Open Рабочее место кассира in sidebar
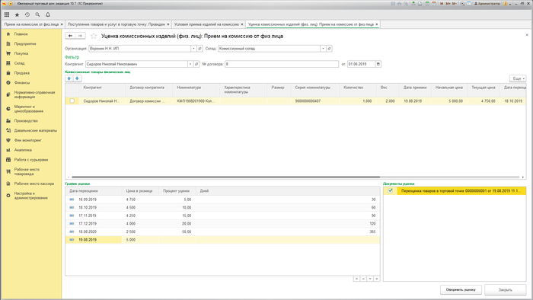Screen dimensions: 533x300 (34, 184)
